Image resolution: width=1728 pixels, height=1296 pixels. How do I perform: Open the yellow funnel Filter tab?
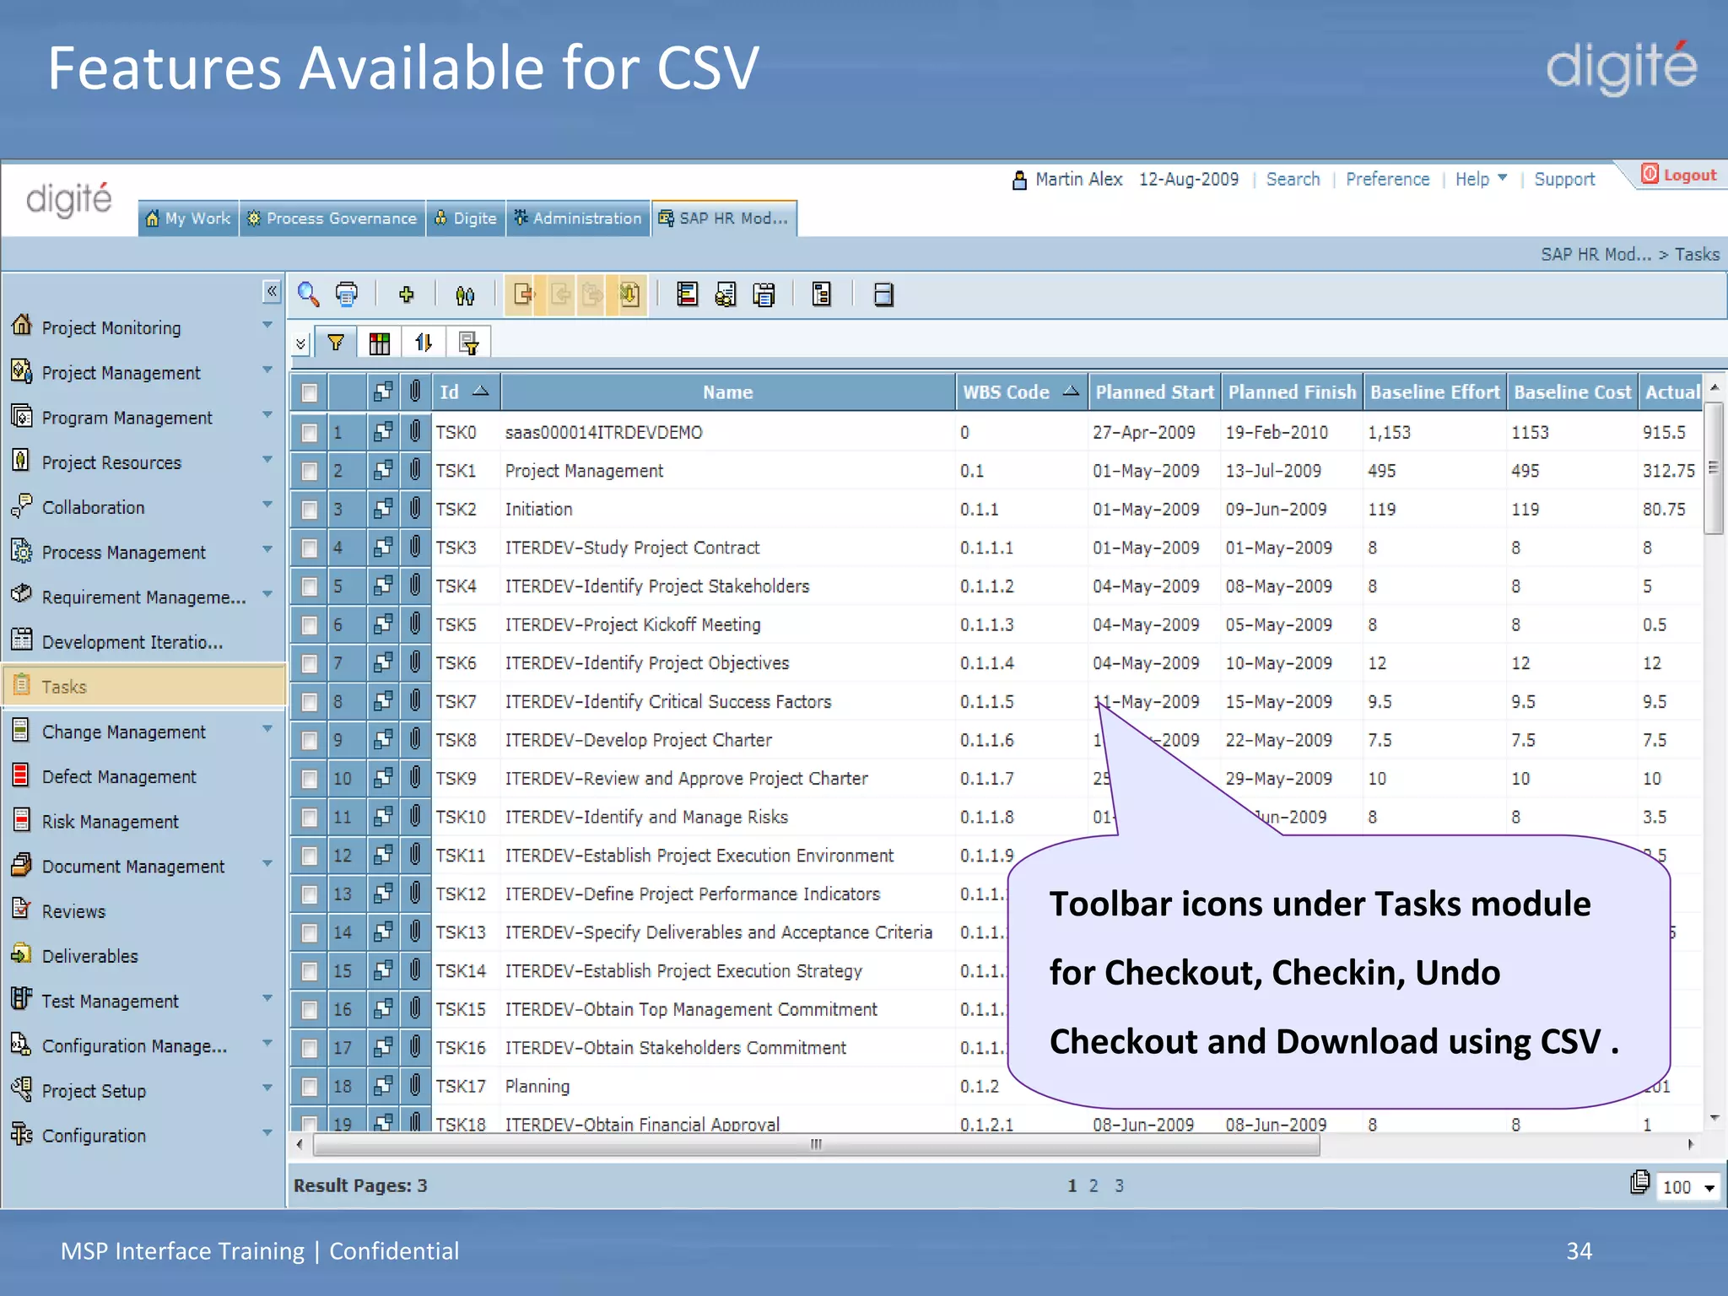point(336,343)
